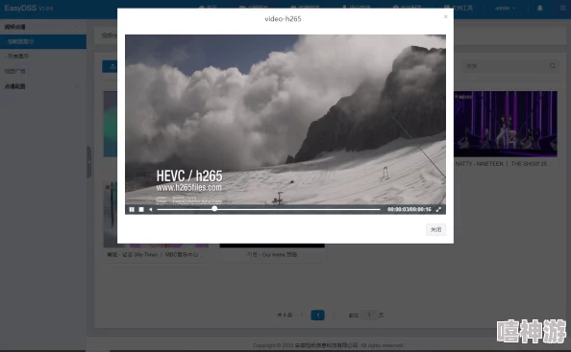
Task: Open the admin user dropdown
Action: 505,8
